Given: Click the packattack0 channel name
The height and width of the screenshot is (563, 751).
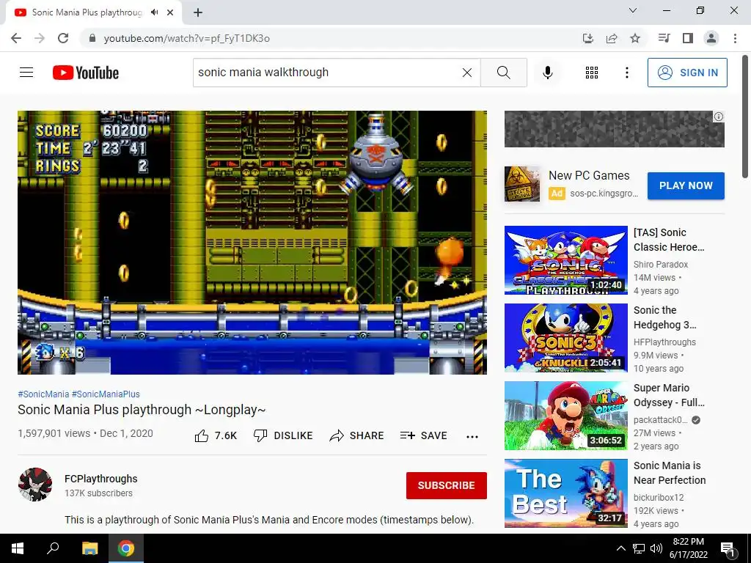Looking at the screenshot, I should coord(660,420).
